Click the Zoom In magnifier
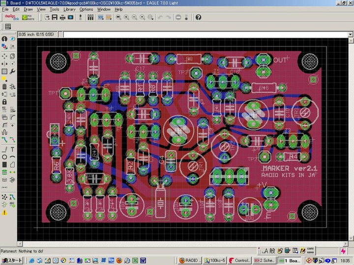 pyautogui.click(x=126, y=17)
